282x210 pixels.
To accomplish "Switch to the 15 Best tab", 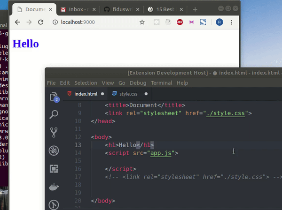I will (165, 9).
